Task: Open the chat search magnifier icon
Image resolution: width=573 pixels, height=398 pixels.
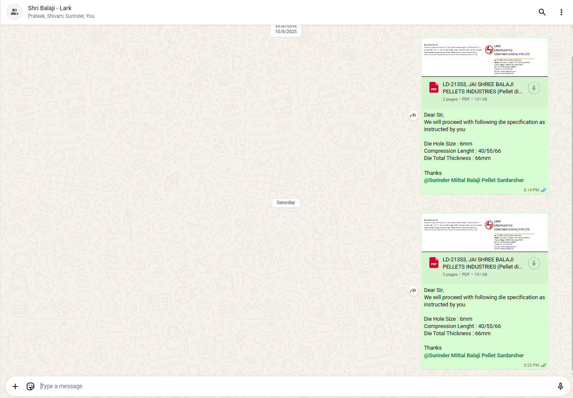Action: [x=542, y=12]
